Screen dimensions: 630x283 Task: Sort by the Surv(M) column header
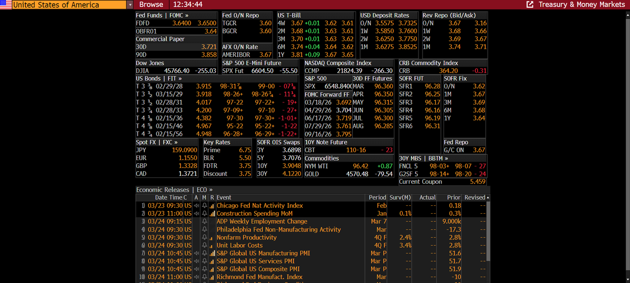click(401, 197)
